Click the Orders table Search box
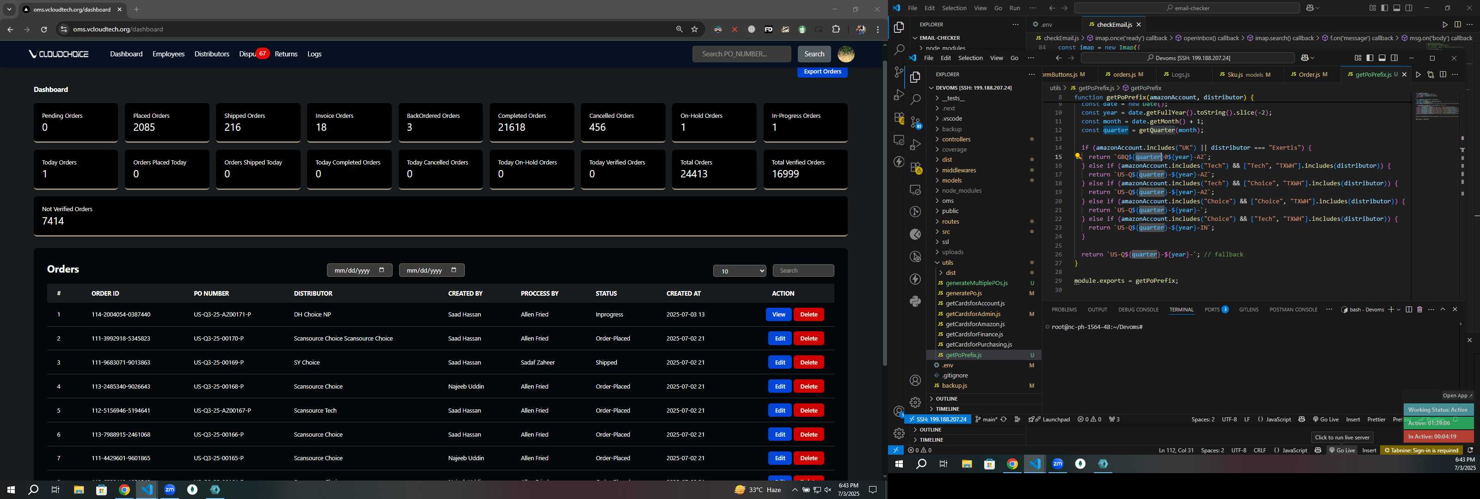The width and height of the screenshot is (1480, 499). point(803,270)
